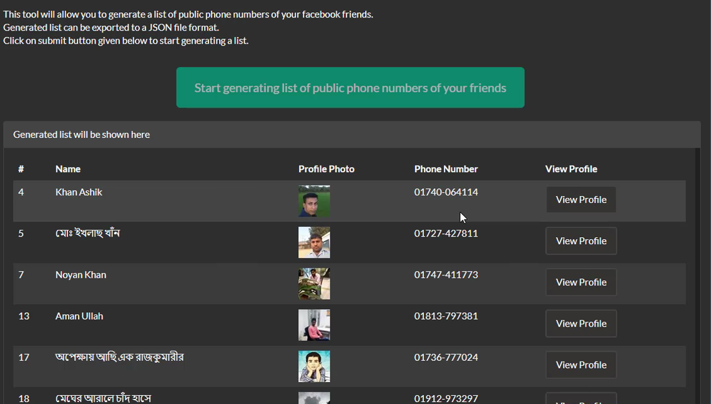Open Noyan Khan's View Profile button
Viewport: 711px width, 404px height.
581,282
